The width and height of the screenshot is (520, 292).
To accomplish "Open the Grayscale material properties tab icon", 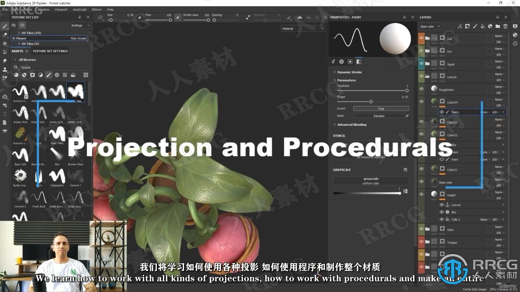I will pyautogui.click(x=359, y=62).
